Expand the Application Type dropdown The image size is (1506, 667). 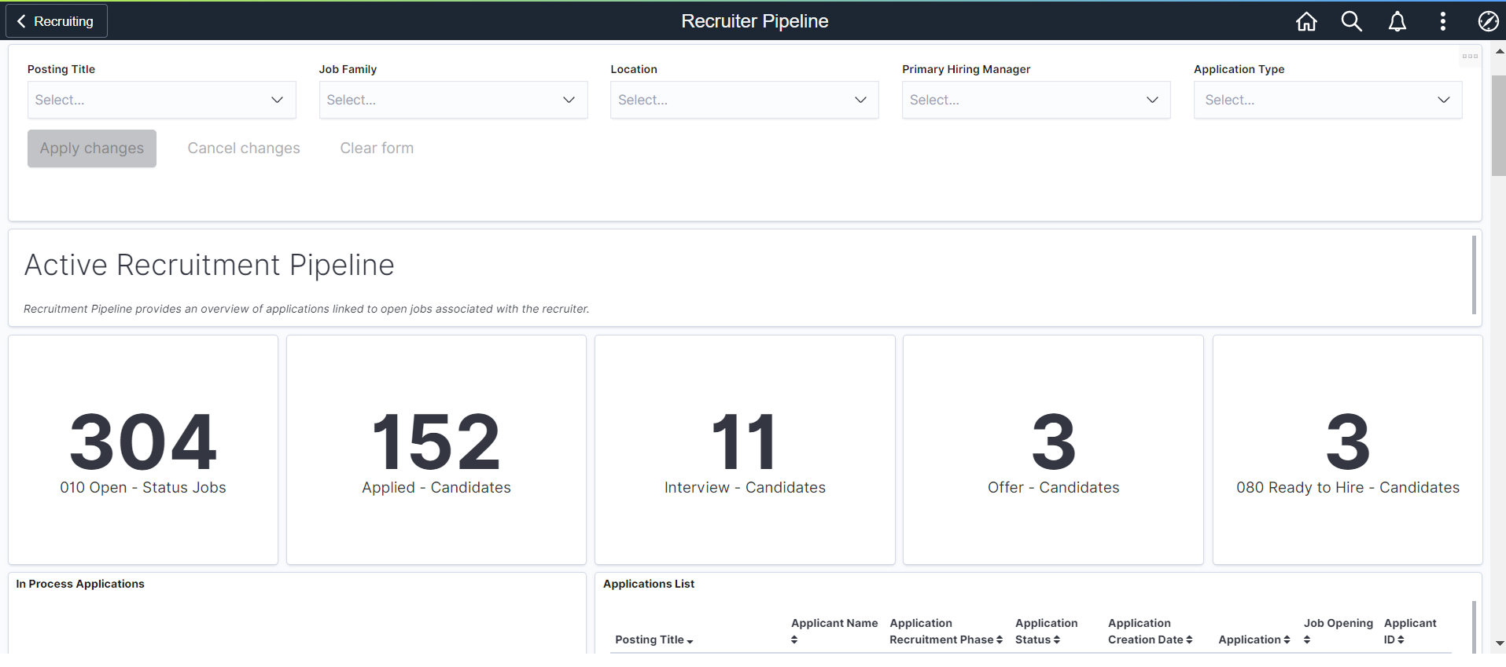click(x=1327, y=100)
